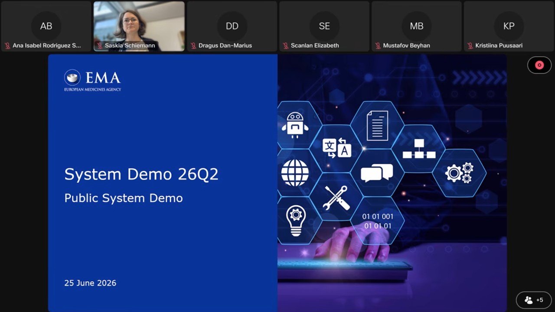This screenshot has height=312, width=555.
Task: Click the KP avatar circle
Action: (x=509, y=26)
